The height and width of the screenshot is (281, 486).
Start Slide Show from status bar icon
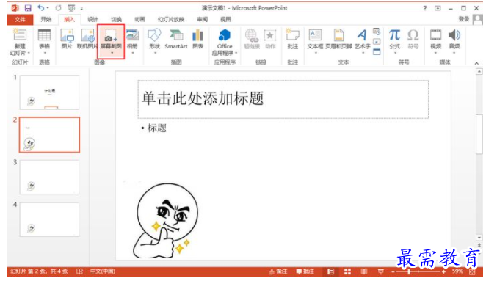[x=381, y=271]
